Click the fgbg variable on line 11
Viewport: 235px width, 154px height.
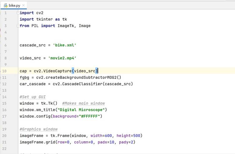(24, 77)
